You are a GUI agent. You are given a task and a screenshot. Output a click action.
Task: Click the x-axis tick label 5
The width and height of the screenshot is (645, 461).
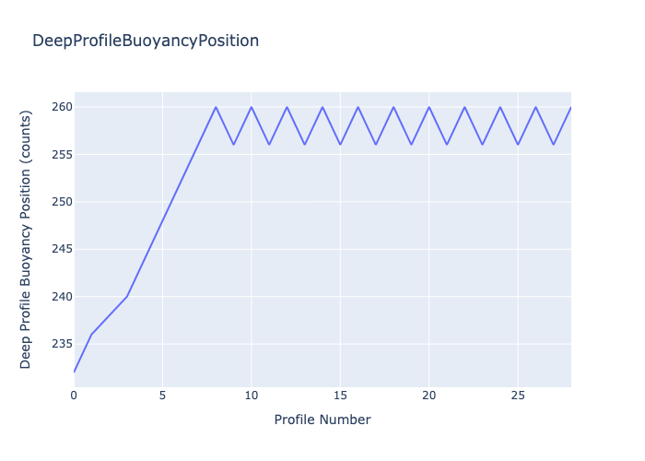point(162,396)
